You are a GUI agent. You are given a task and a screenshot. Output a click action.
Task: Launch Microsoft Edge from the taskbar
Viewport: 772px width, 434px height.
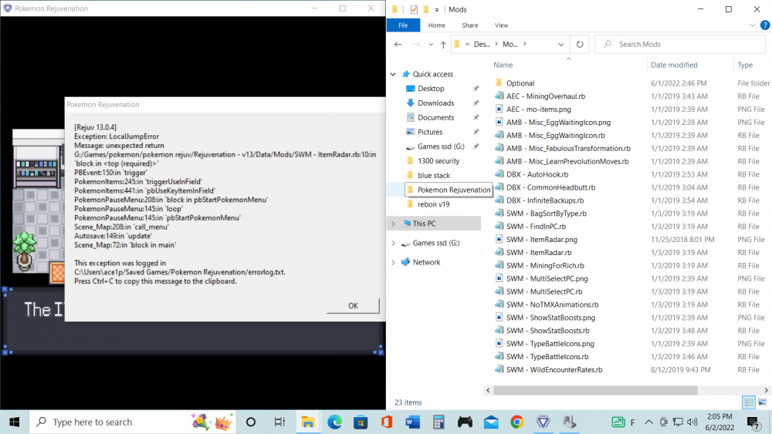[x=334, y=422]
